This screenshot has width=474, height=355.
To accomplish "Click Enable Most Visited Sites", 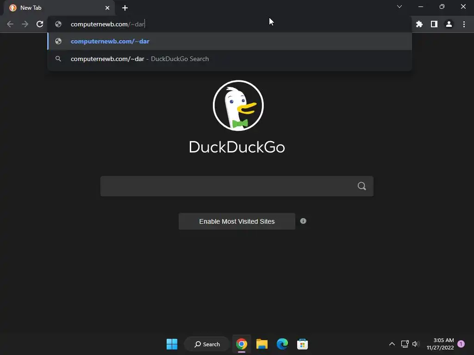I will (237, 221).
